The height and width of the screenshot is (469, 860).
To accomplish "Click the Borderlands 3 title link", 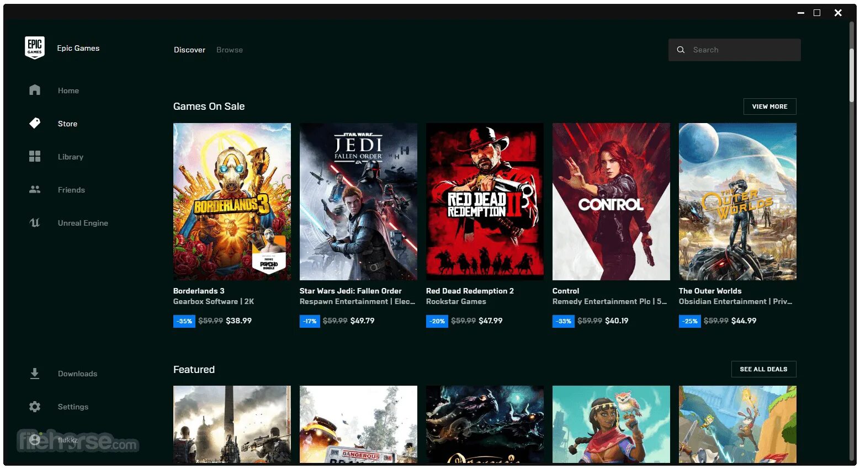I will (199, 291).
